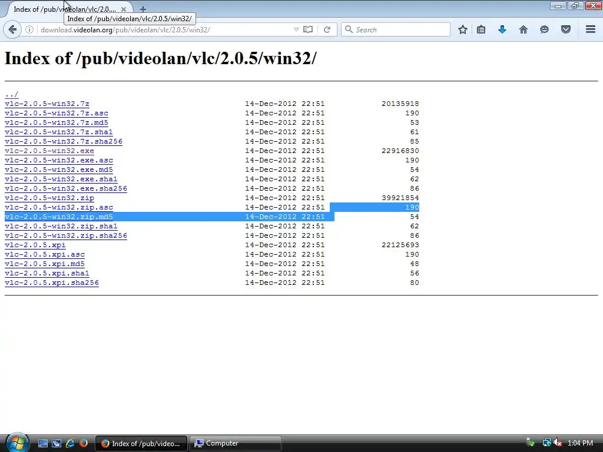Open URL history dropdown arrow
Screen dimensions: 603x452
pos(296,29)
